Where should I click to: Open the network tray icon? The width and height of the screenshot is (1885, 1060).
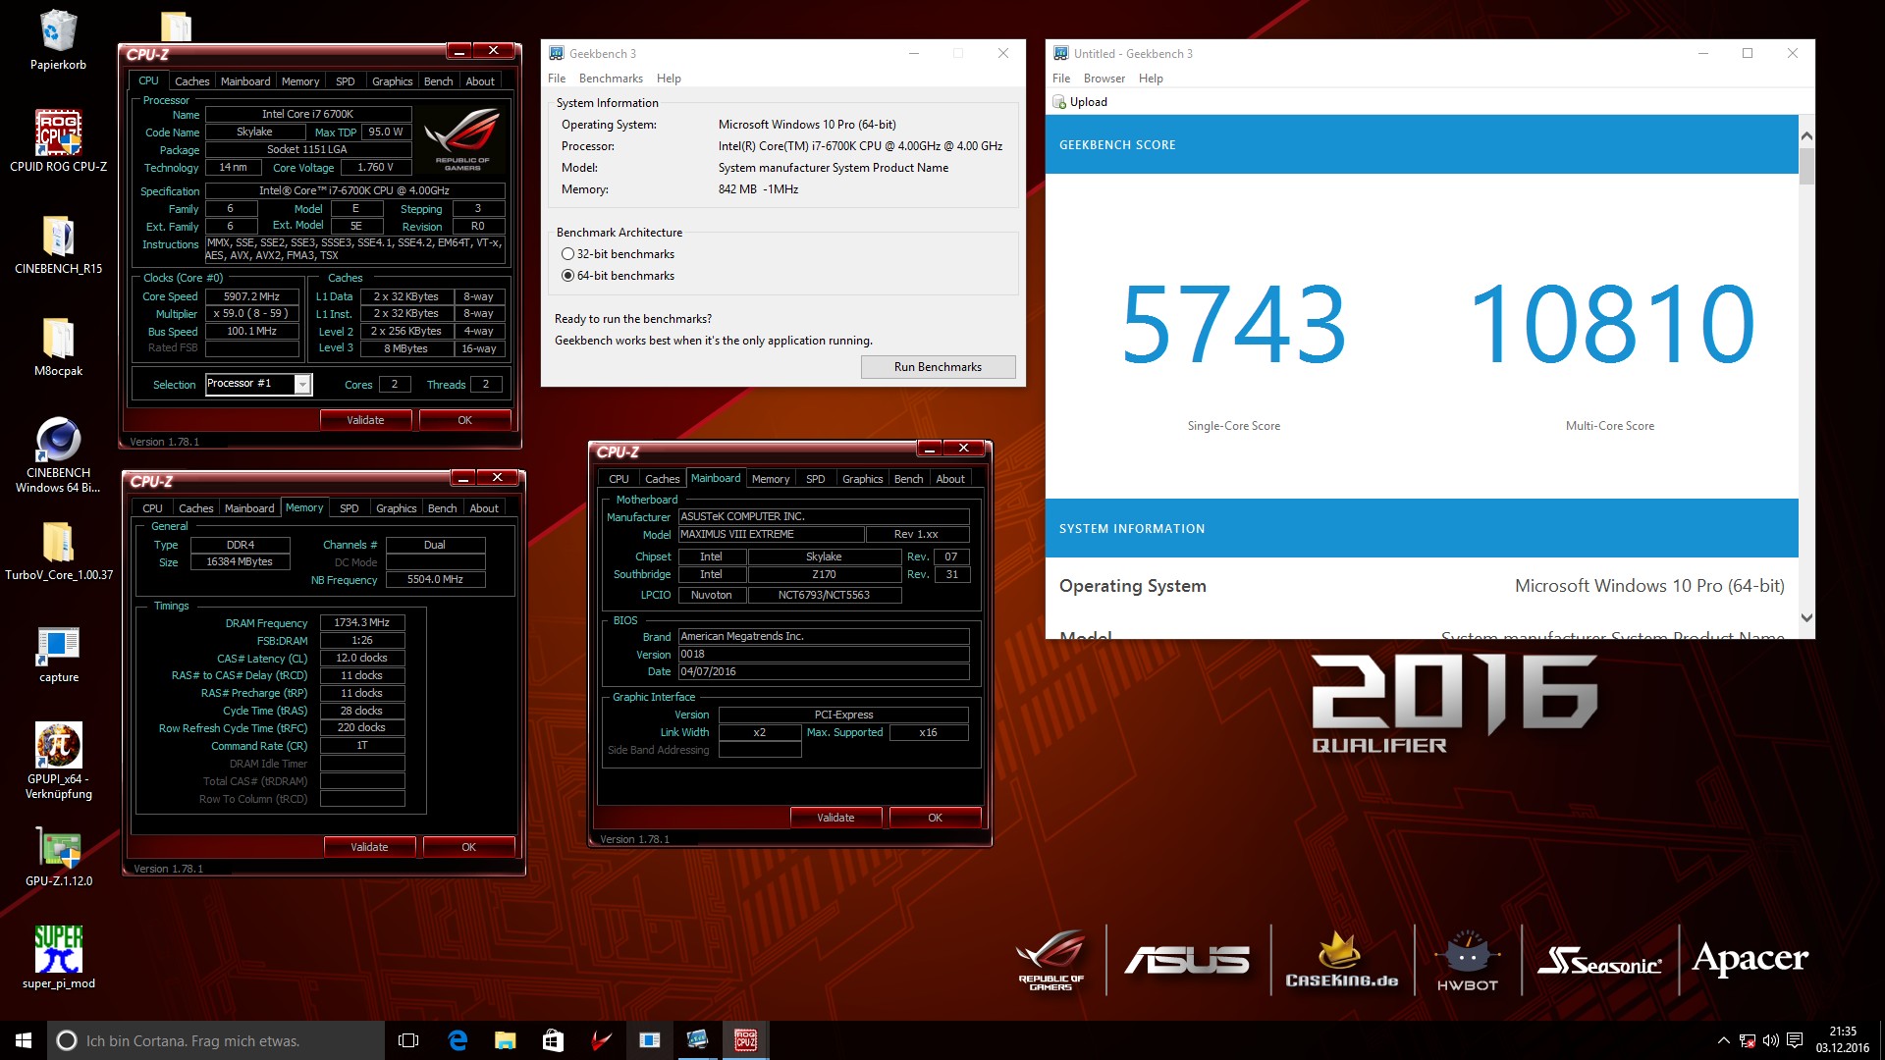tap(1748, 1040)
